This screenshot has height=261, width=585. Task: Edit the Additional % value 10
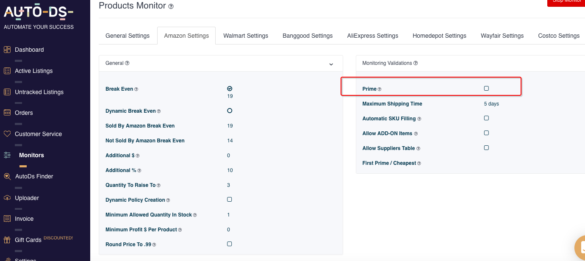tap(230, 170)
